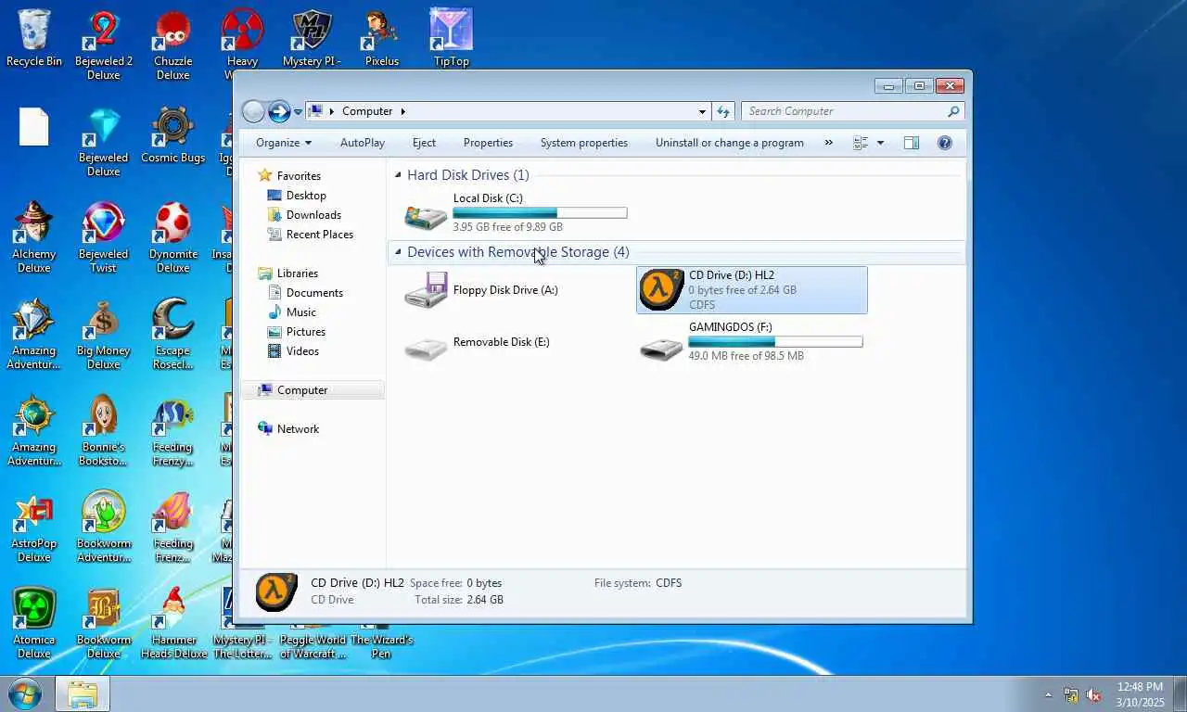
Task: Open Downloads in the navigation pane
Action: click(313, 215)
